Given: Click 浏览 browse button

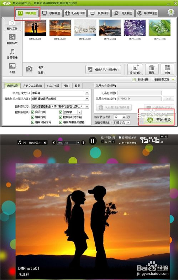Looking at the screenshot, I should point(168,98).
